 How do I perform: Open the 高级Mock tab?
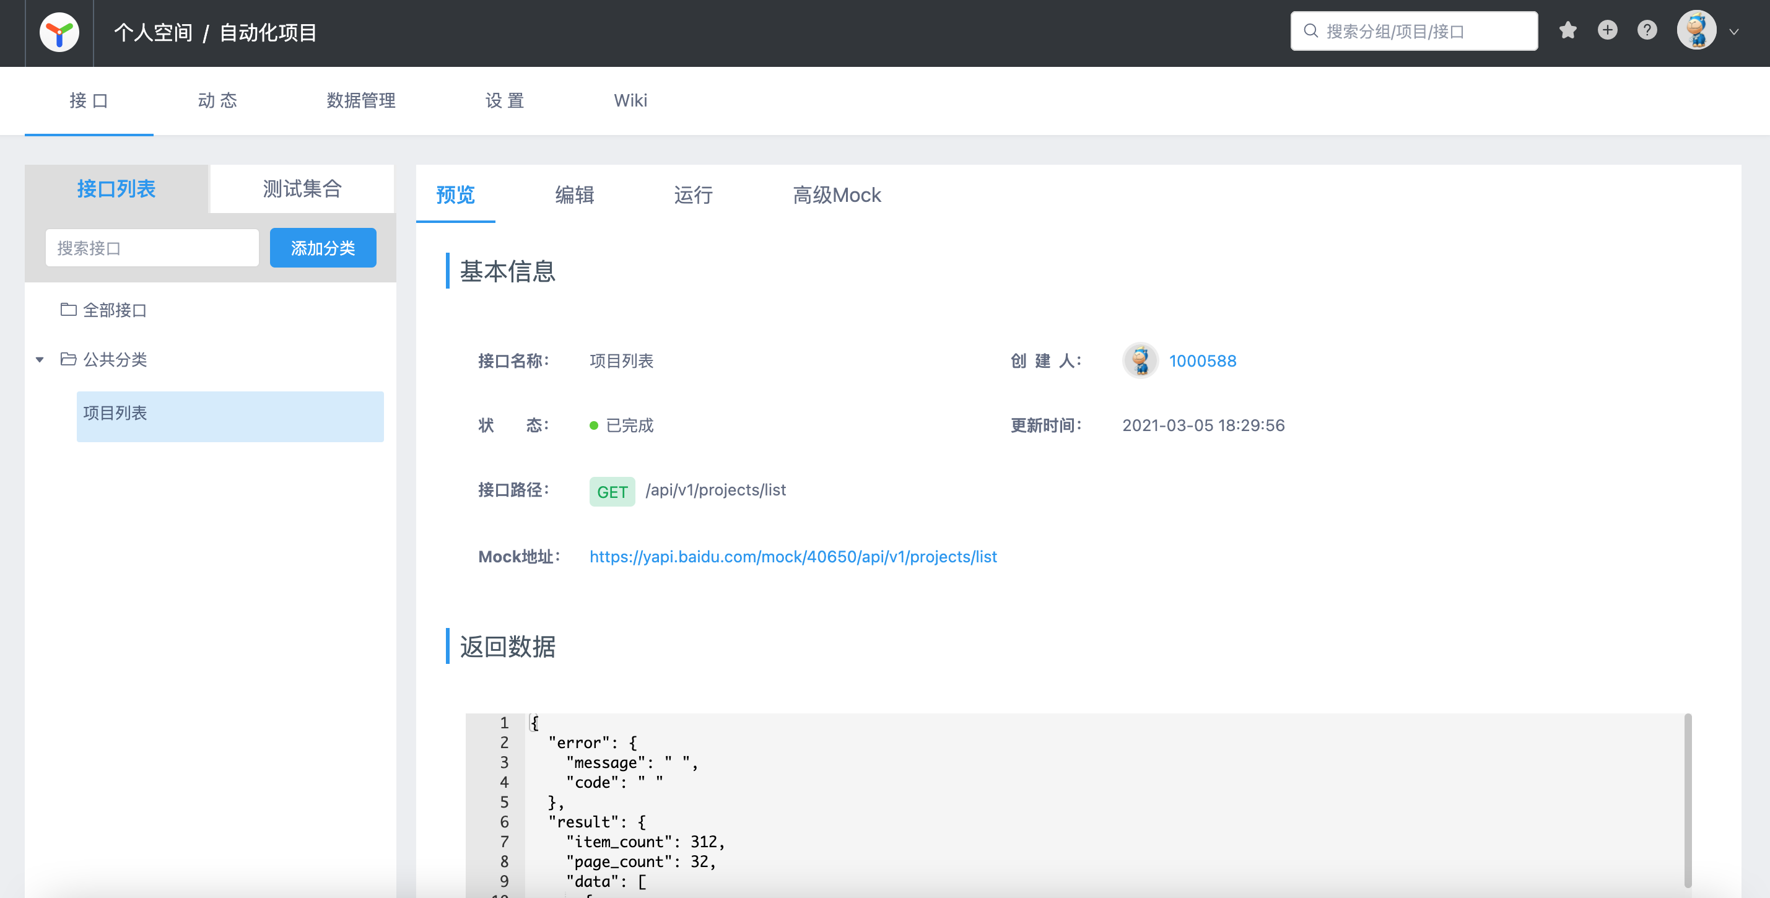(x=836, y=195)
